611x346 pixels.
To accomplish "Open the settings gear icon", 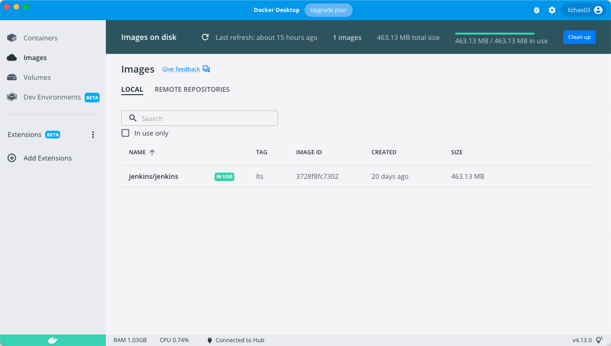I will pos(552,10).
